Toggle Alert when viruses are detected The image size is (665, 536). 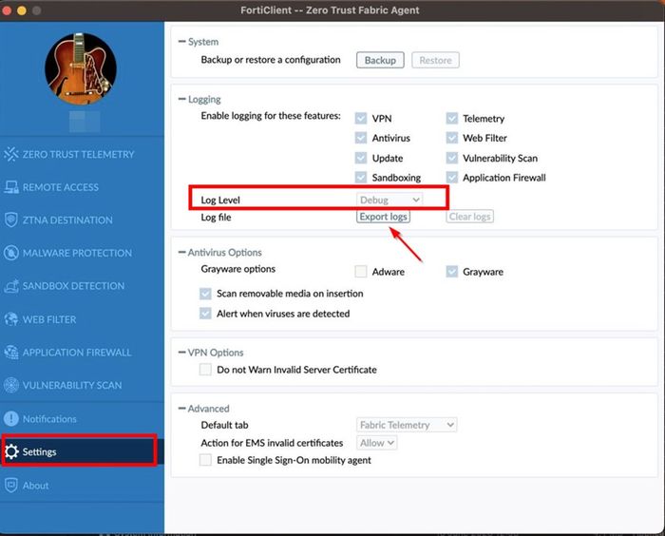tap(205, 314)
